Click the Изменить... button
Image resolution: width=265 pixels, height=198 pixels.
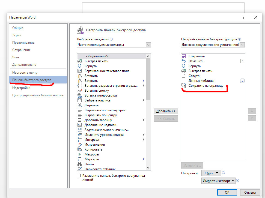[192, 166]
